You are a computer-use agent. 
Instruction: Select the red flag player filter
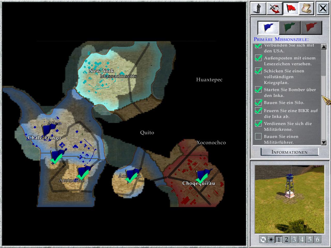click(x=311, y=27)
